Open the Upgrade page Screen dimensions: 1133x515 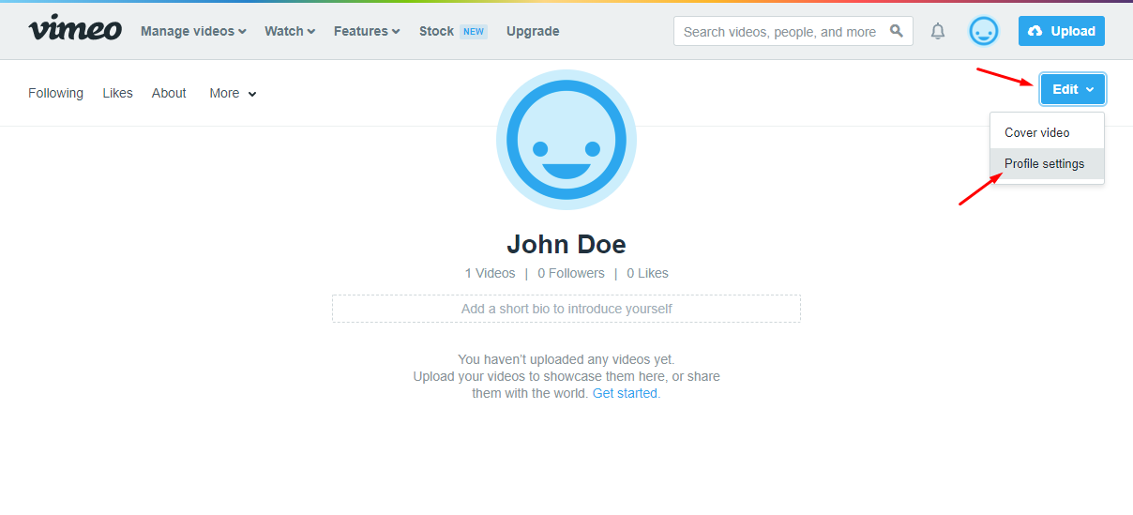(533, 31)
